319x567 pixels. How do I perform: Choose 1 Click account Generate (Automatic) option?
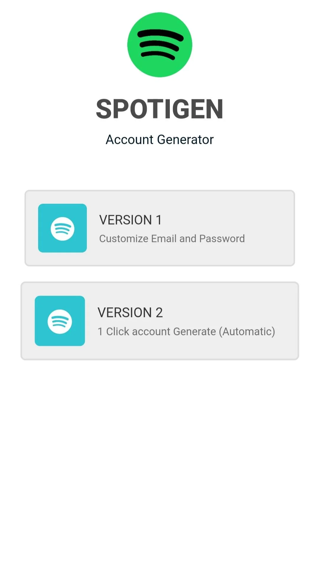pos(186,332)
